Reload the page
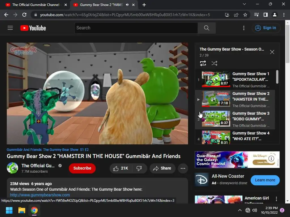This screenshot has width=290, height=217. pos(24,15)
